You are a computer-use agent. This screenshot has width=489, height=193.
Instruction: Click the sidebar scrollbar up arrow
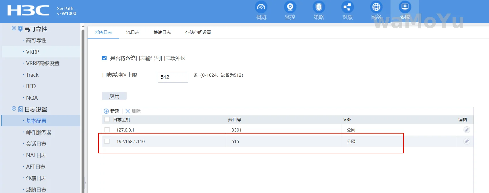click(x=83, y=26)
